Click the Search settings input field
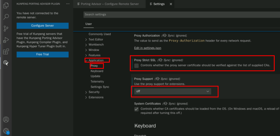Viewport: 280px width, 136px height. click(177, 14)
